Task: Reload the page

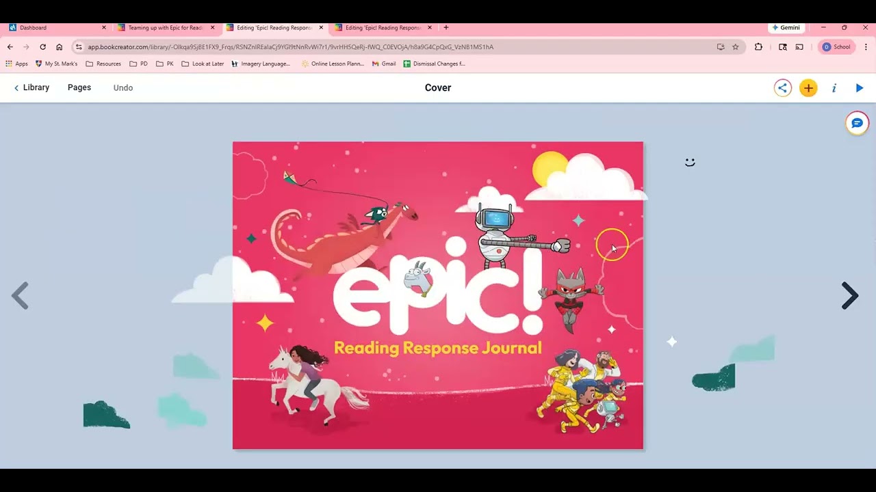Action: [42, 47]
